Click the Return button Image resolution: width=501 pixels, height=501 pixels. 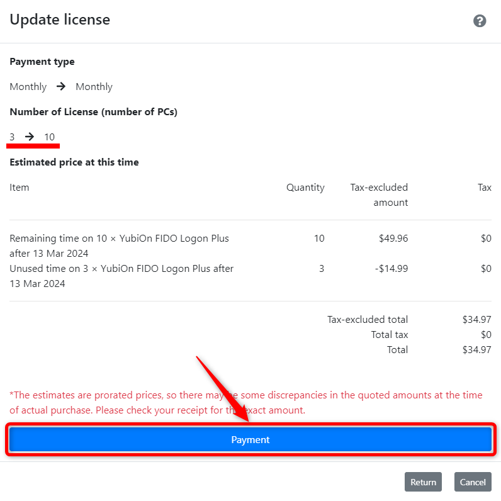423,482
